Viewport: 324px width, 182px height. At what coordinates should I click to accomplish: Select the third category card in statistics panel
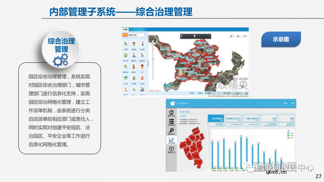(x=251, y=119)
